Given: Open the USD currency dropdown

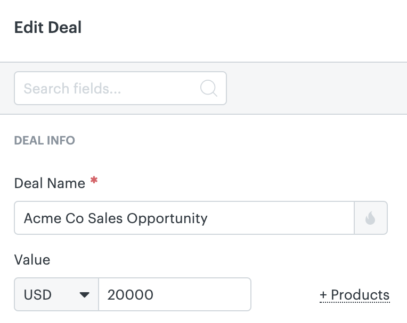Looking at the screenshot, I should pos(56,294).
